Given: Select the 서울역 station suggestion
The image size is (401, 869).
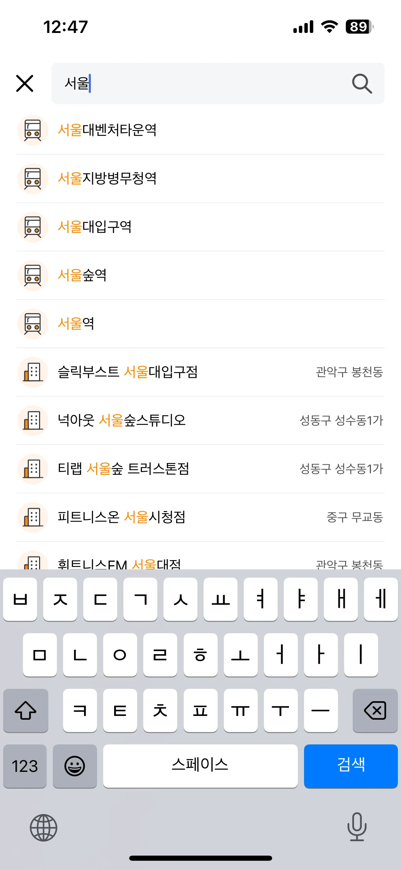Looking at the screenshot, I should 200,324.
